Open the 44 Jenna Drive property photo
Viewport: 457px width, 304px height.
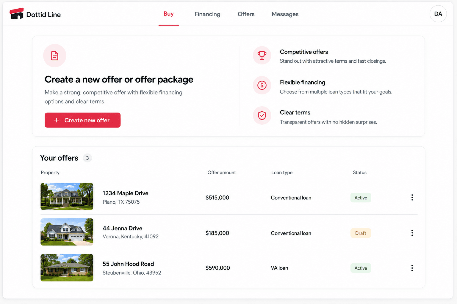(x=67, y=232)
